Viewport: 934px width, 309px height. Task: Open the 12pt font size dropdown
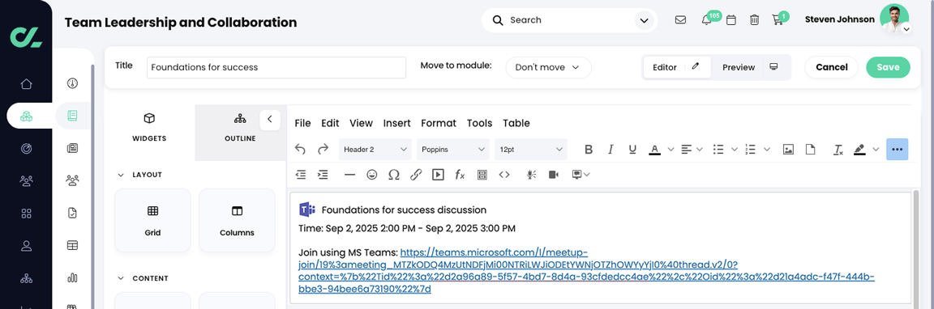[531, 149]
